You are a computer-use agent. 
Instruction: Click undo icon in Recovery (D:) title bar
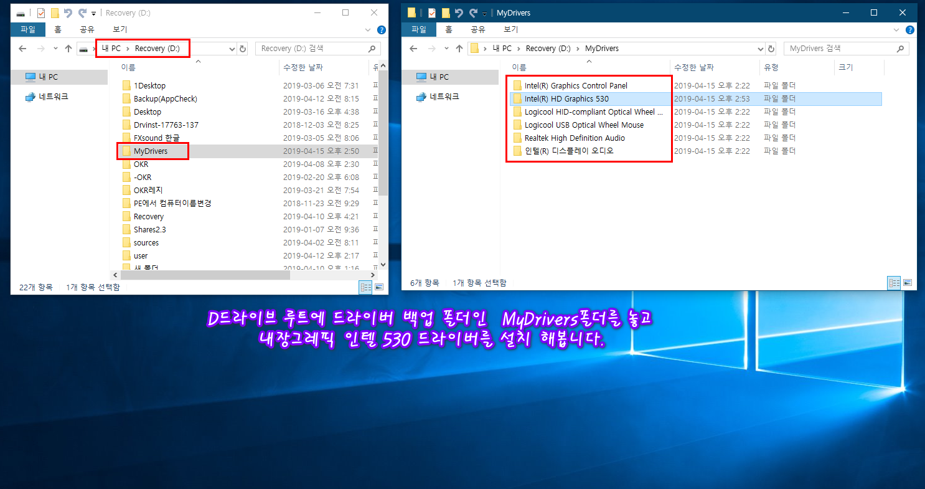(x=68, y=12)
